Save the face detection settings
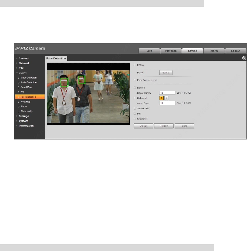The image size is (247, 251). pos(184,126)
